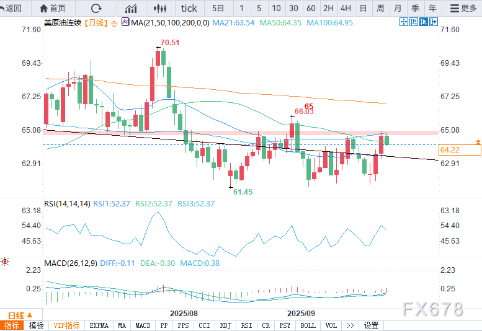This screenshot has height=331, width=482.
Task: Toggle the BOLL indicator button
Action: 308,325
